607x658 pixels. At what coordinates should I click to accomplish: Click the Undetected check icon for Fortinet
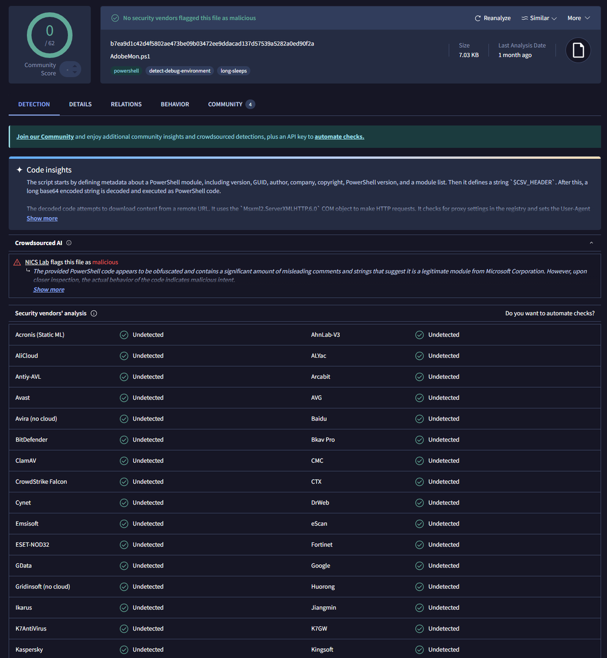[x=420, y=544]
